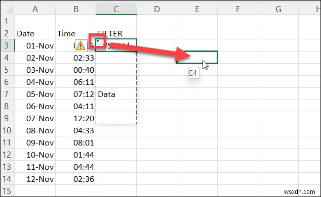Select row 14 header

pos(8,179)
